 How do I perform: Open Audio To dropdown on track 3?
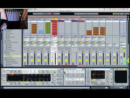[x=40, y=45]
